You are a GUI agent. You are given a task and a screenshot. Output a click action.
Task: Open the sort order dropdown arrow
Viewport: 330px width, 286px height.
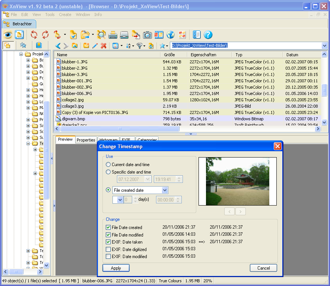click(133, 46)
